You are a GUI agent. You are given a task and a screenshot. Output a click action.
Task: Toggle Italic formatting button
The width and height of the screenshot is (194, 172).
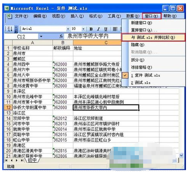[98, 29]
